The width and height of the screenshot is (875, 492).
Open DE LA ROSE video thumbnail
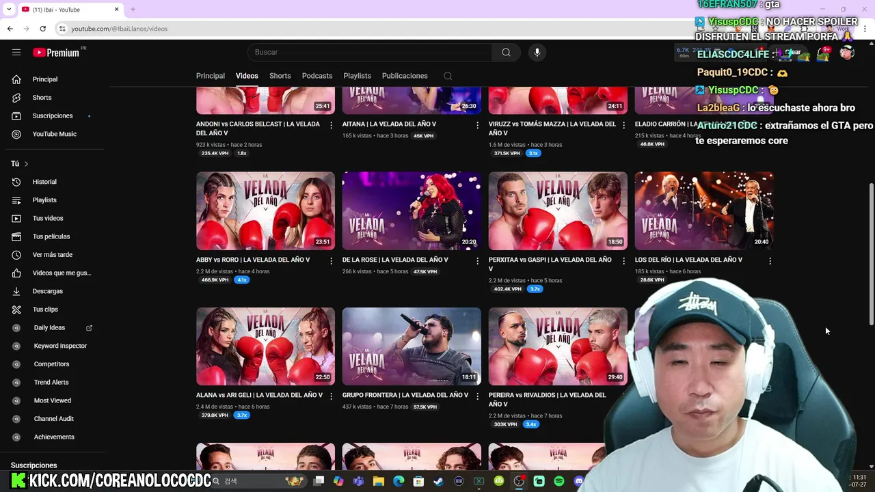(412, 210)
